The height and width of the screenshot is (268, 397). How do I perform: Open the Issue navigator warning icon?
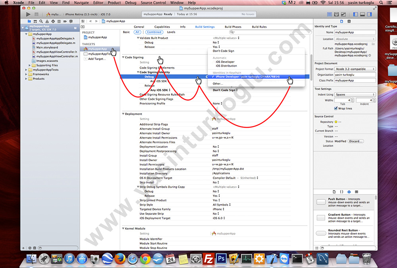click(47, 21)
